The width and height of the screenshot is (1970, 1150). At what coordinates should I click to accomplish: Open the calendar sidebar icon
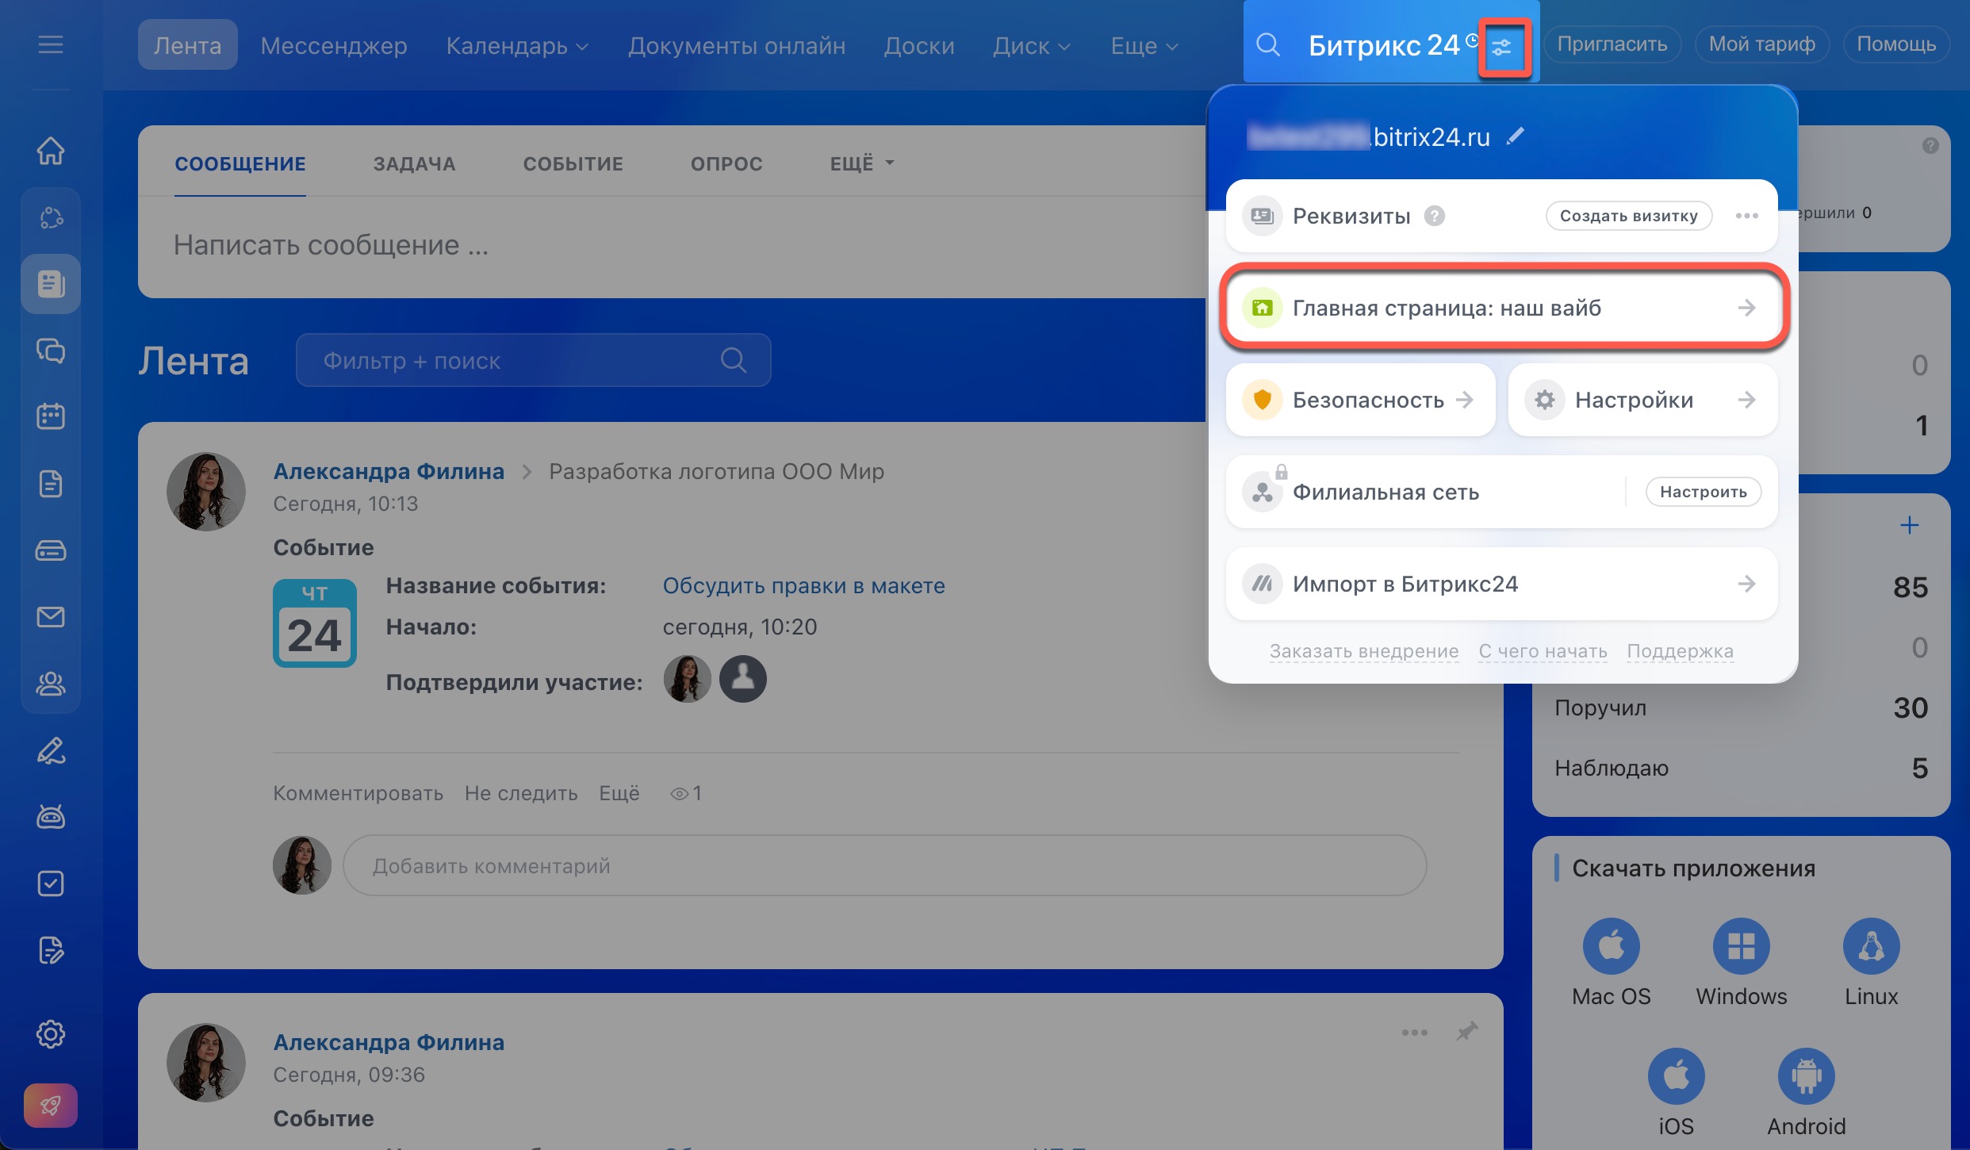pyautogui.click(x=51, y=416)
